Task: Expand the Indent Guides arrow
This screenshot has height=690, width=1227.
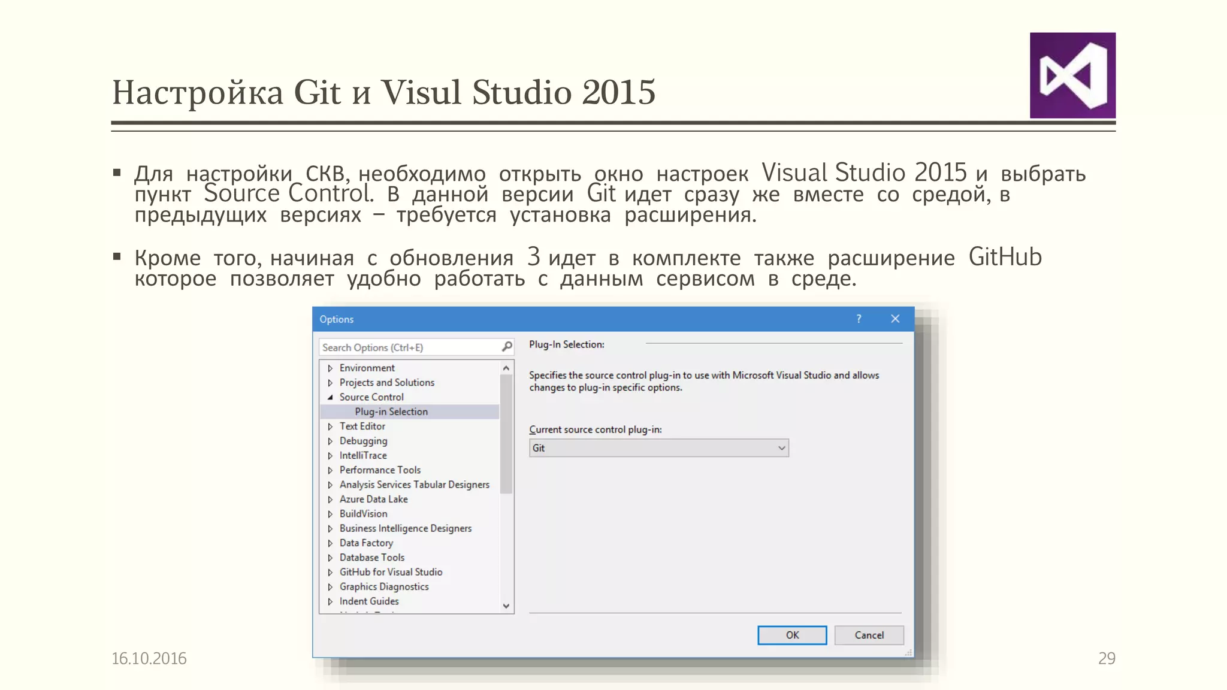Action: 330,601
